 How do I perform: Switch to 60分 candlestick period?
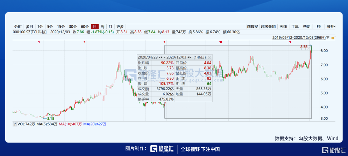[85, 27]
